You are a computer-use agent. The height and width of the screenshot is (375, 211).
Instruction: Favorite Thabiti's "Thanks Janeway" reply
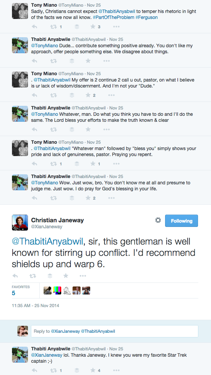click(x=93, y=370)
